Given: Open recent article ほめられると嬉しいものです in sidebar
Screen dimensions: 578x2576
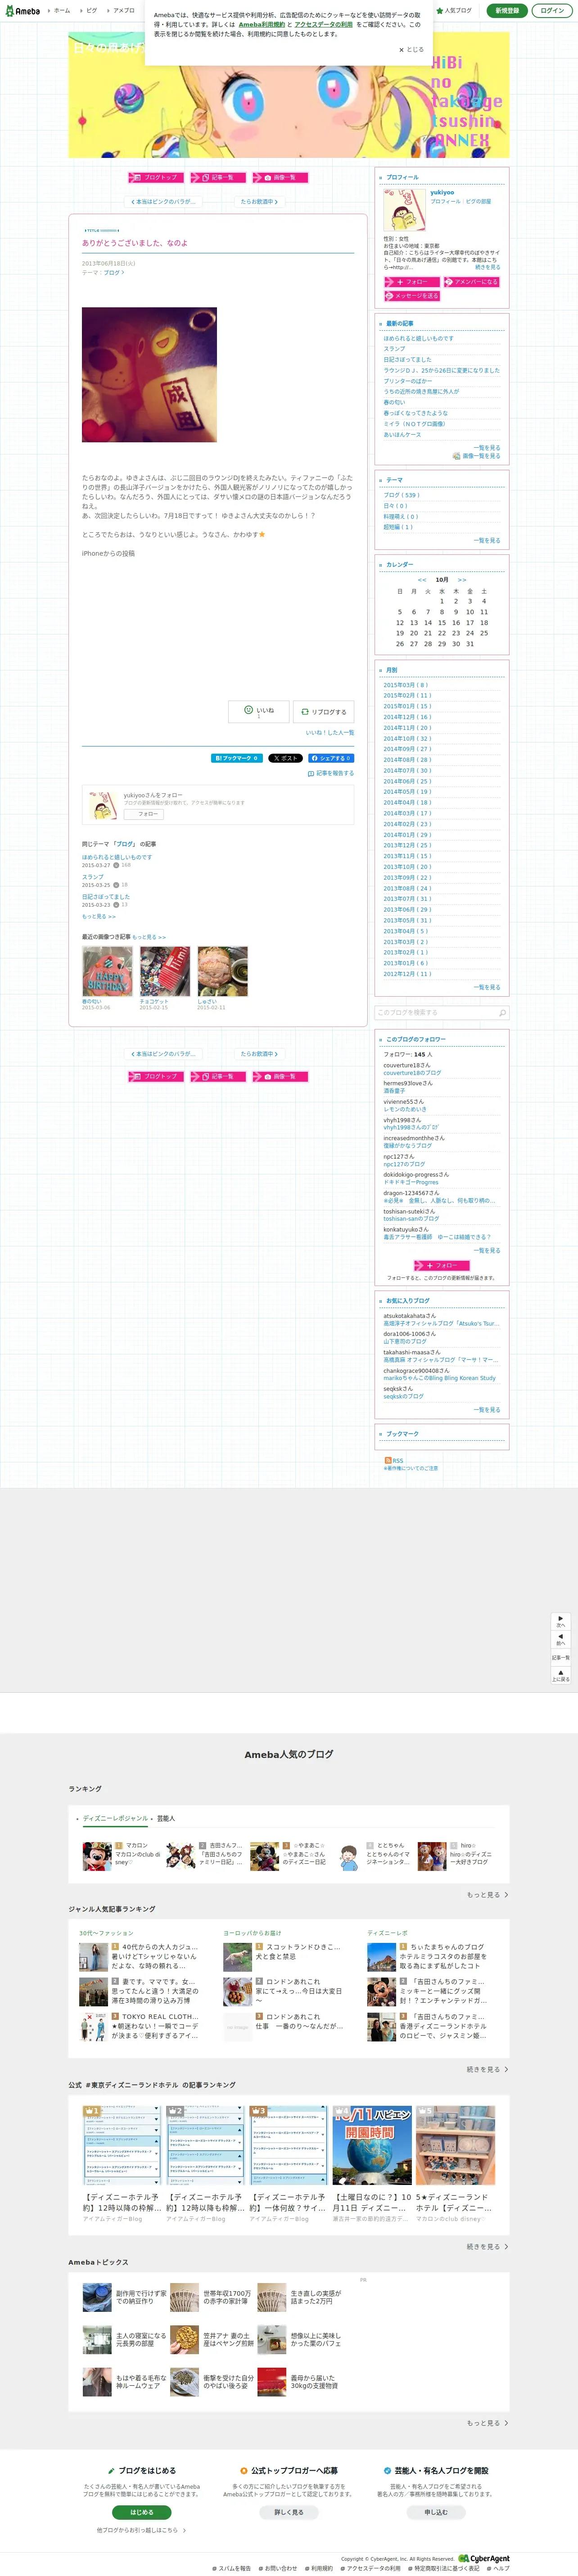Looking at the screenshot, I should click(419, 338).
